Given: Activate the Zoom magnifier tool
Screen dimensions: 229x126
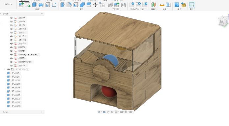Looking at the screenshot, I should click(112, 112).
